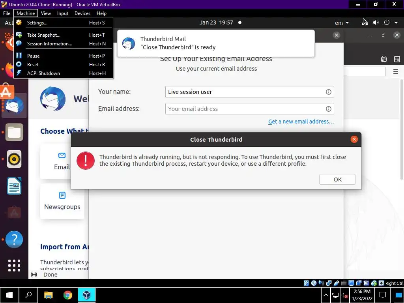Click the Your name input field
This screenshot has height=303, width=404.
(x=250, y=92)
